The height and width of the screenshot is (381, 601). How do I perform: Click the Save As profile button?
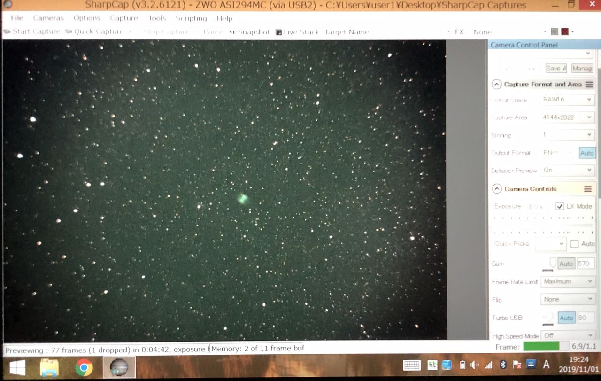[556, 68]
